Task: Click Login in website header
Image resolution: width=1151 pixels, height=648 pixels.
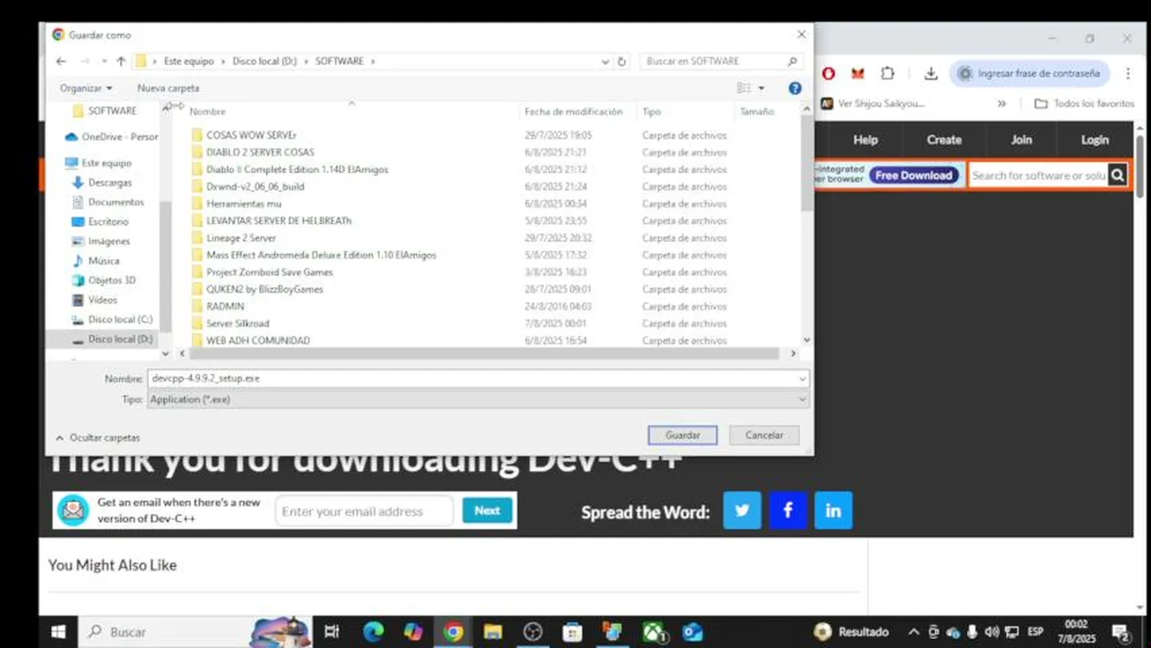Action: 1094,139
